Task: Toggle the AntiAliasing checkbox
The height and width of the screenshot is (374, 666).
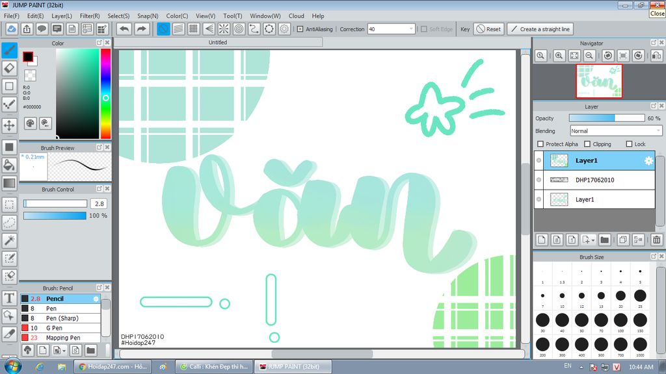Action: (300, 29)
